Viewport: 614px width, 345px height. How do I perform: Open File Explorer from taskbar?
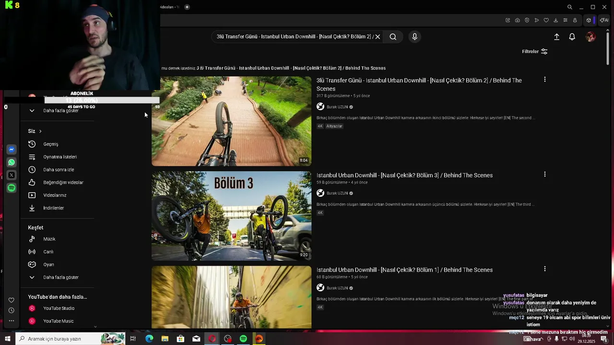point(165,339)
